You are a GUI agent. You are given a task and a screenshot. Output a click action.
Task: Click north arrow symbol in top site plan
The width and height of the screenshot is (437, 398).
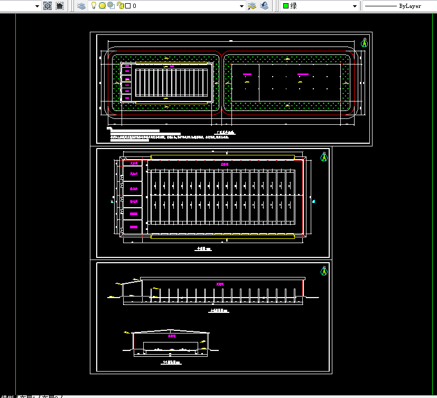pos(364,42)
